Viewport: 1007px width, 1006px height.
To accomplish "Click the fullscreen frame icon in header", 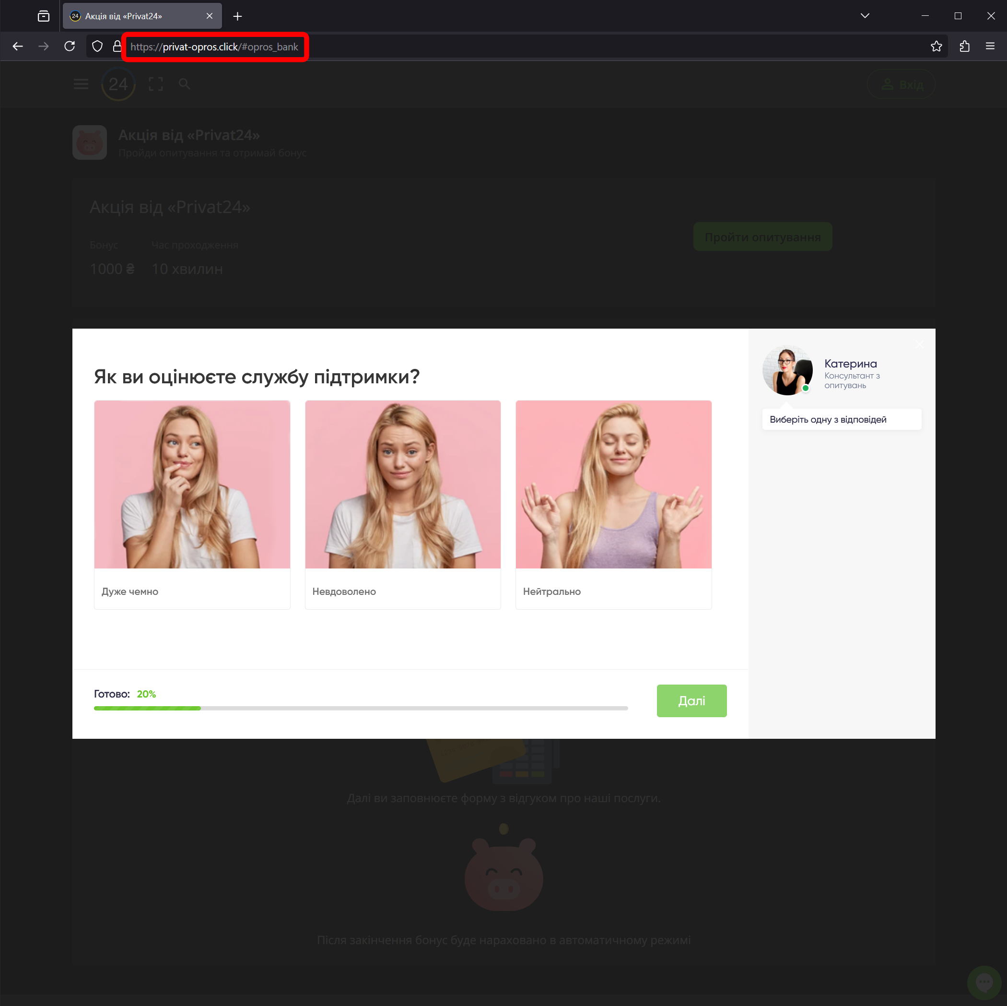I will click(x=156, y=84).
